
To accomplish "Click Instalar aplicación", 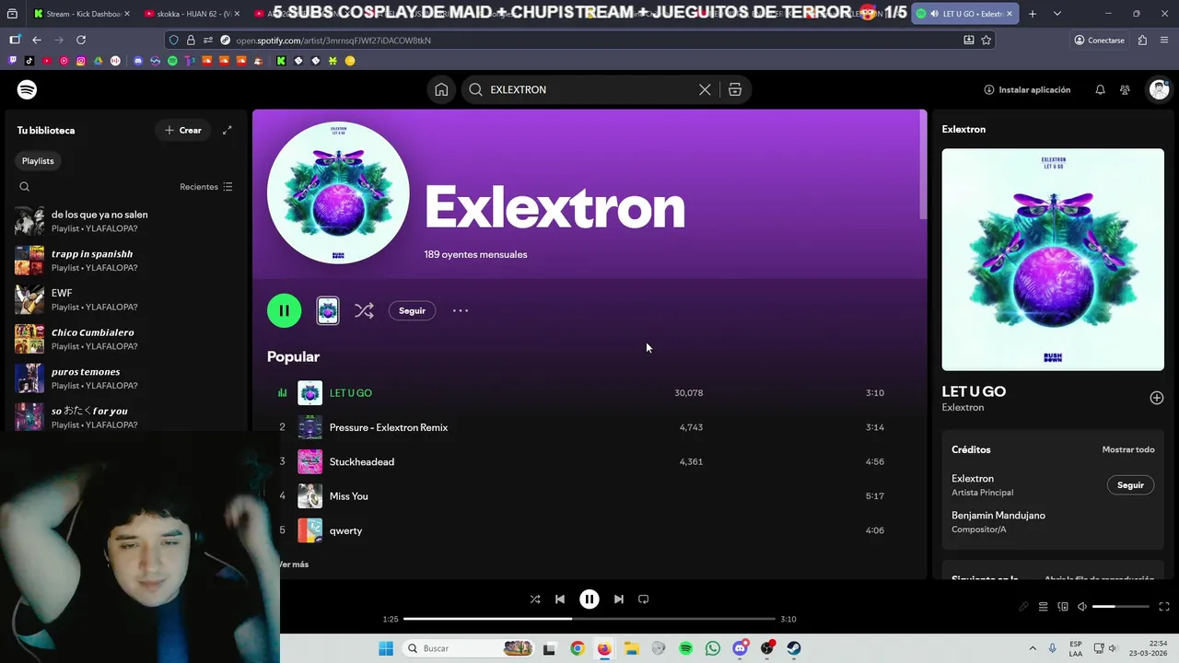I will point(1027,89).
